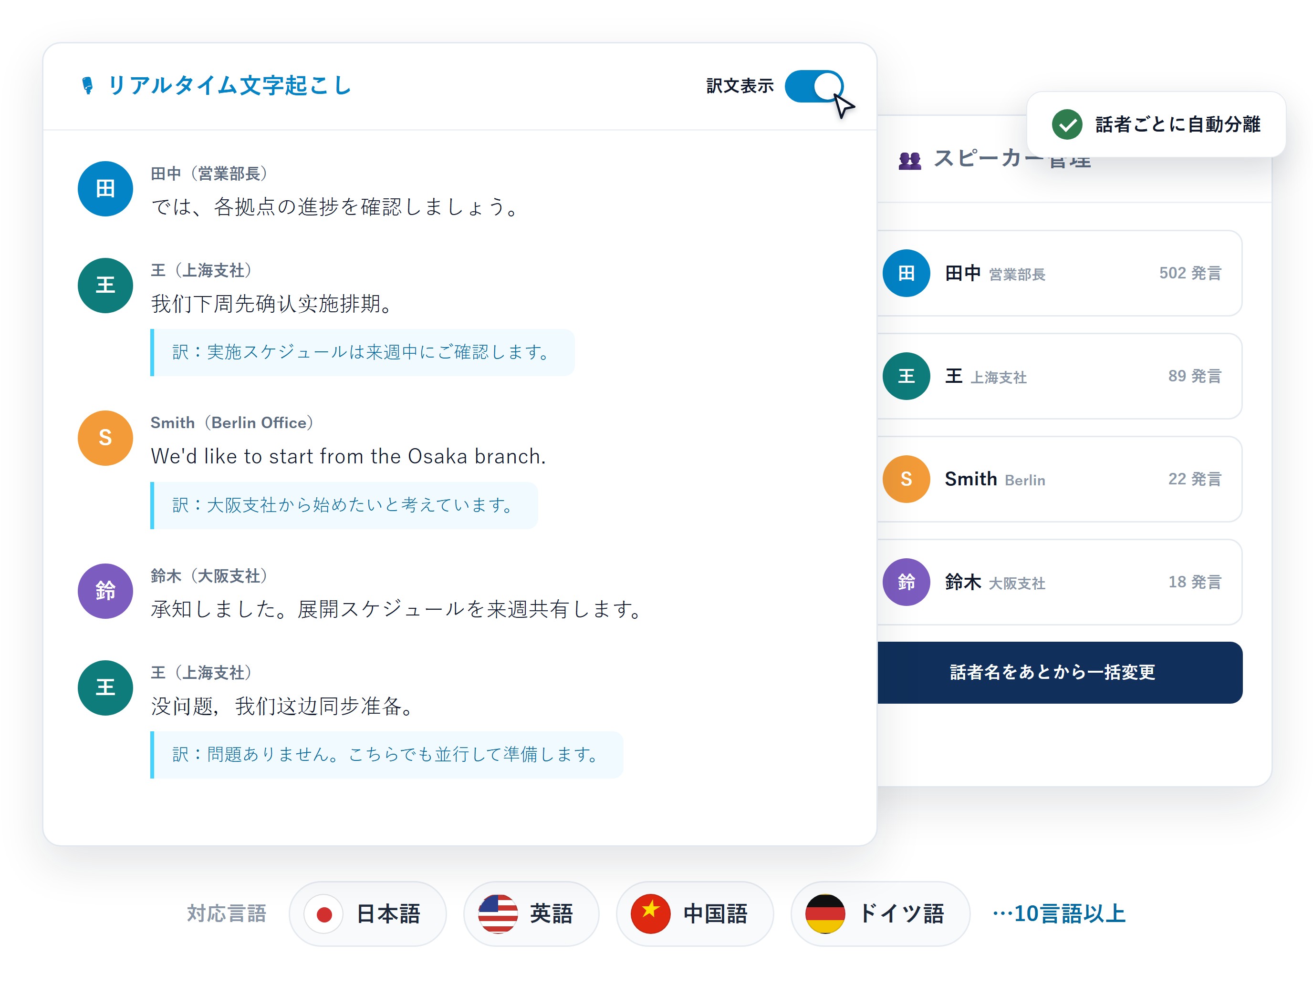Click the line We'd like to start from the Osaka branch.
Image resolution: width=1313 pixels, height=984 pixels.
[x=348, y=457]
